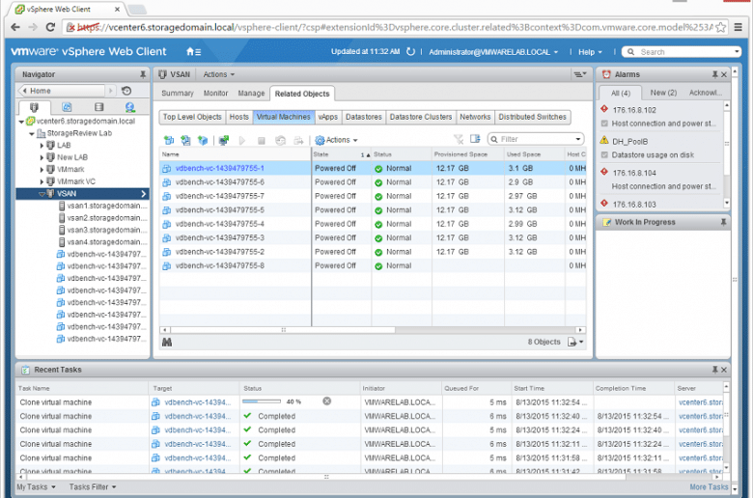This screenshot has width=753, height=498.
Task: Open the Distributed Switches sub-tab
Action: click(533, 117)
